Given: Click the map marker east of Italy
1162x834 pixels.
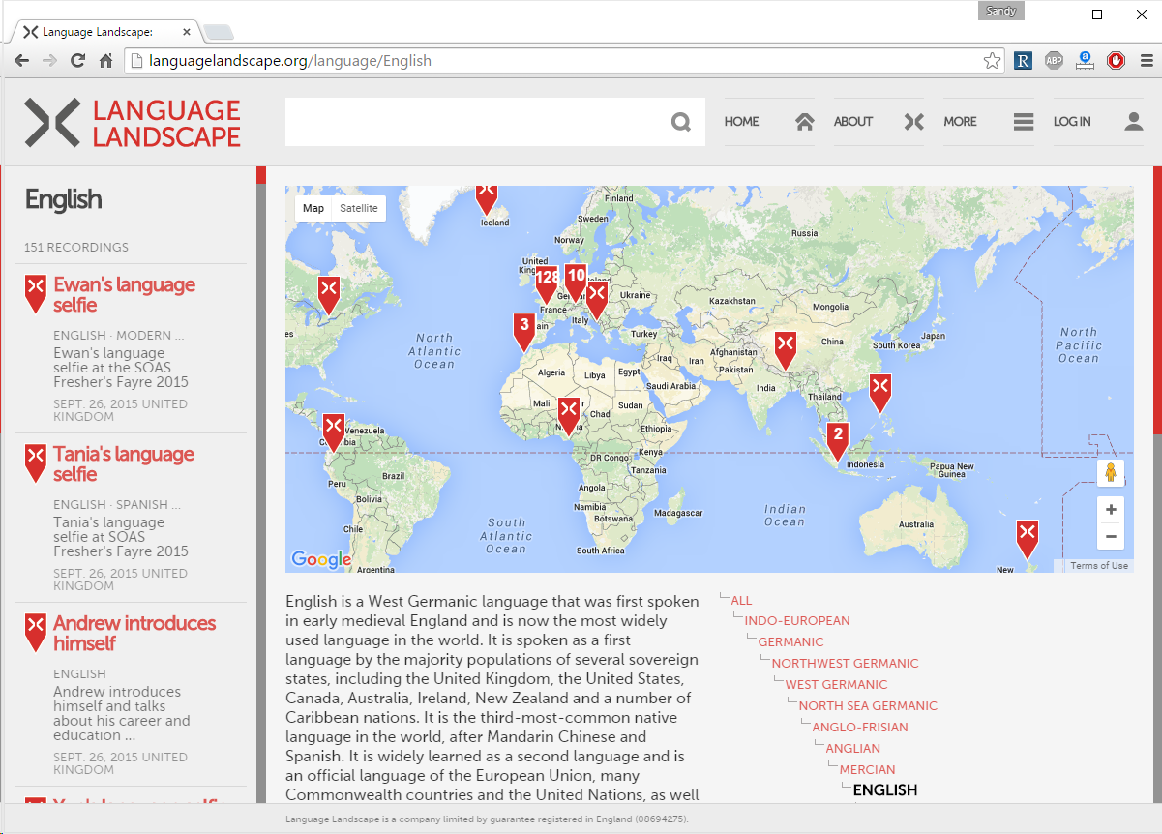Looking at the screenshot, I should 597,299.
